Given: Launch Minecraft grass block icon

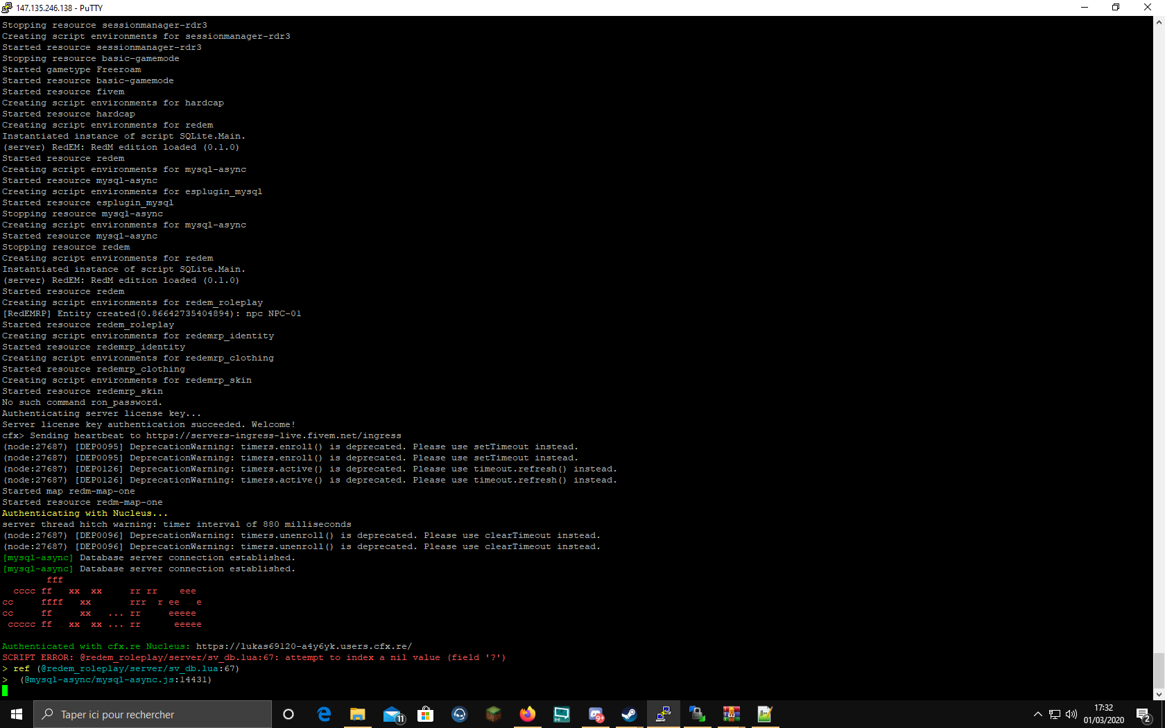Looking at the screenshot, I should coord(494,714).
